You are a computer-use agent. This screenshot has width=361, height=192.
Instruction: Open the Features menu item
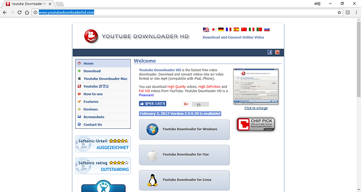coord(103,102)
